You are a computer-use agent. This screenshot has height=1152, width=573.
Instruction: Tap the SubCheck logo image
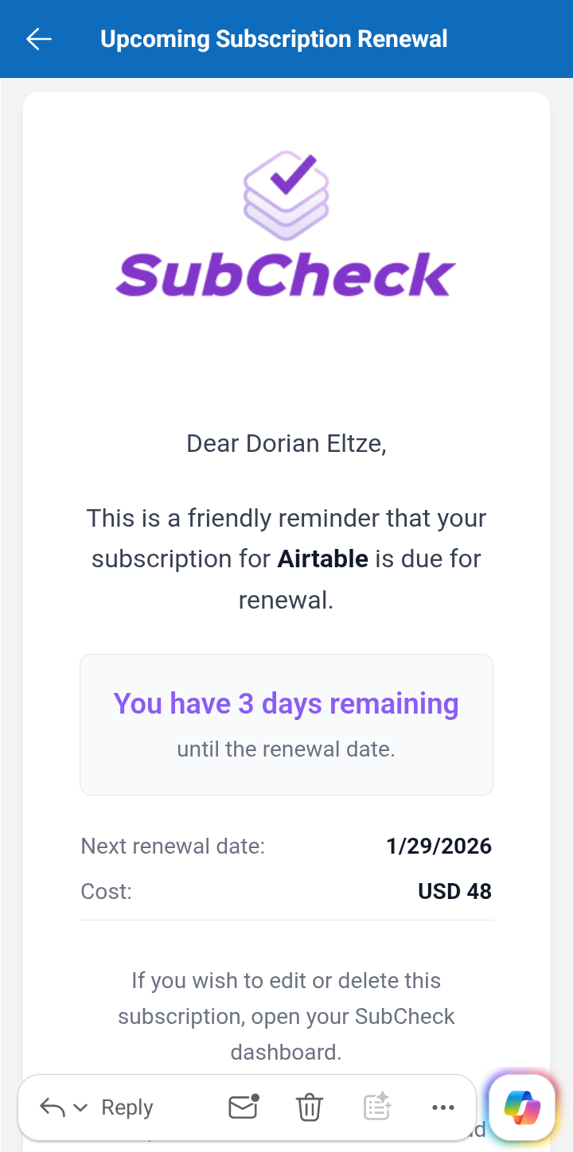point(286,225)
